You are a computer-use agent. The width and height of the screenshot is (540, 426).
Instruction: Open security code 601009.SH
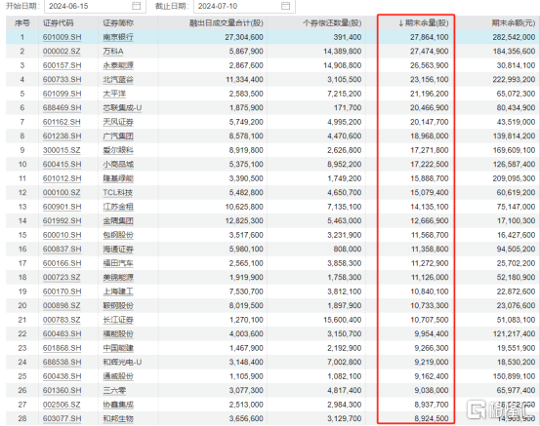pos(62,37)
